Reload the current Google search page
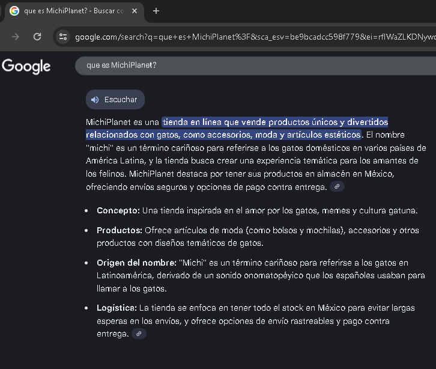This screenshot has width=436, height=369. coord(37,37)
